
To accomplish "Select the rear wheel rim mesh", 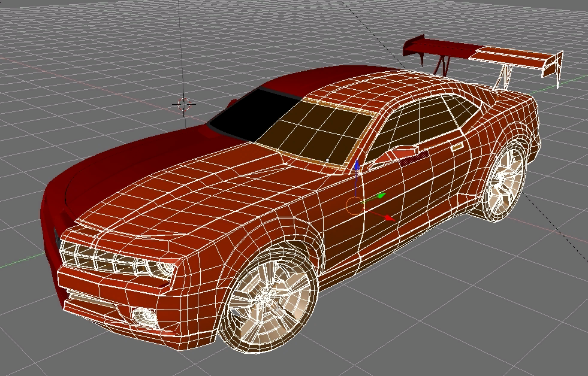I will pyautogui.click(x=505, y=181).
